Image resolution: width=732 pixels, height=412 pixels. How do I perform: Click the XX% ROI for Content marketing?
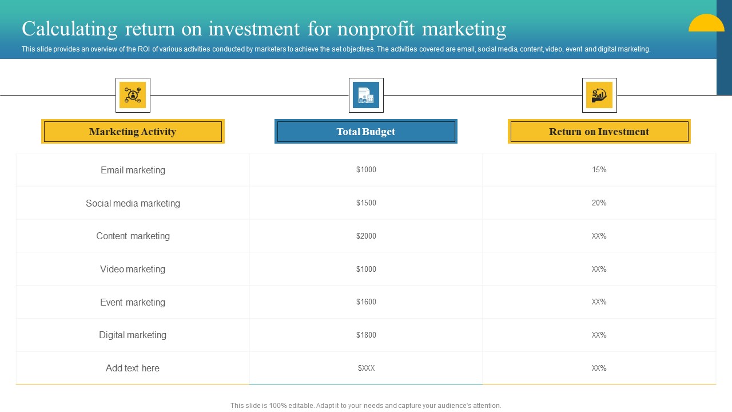pos(599,236)
